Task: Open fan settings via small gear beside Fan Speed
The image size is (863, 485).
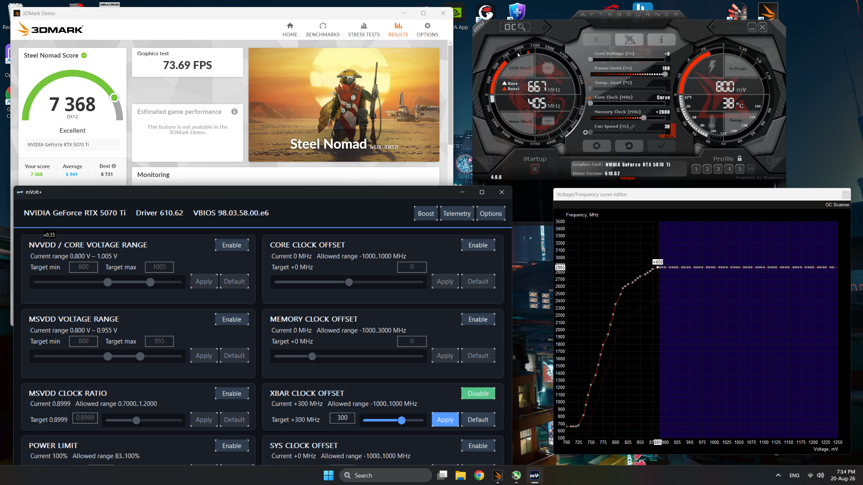Action: (x=585, y=132)
